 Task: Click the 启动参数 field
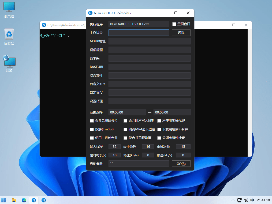coord(139,164)
